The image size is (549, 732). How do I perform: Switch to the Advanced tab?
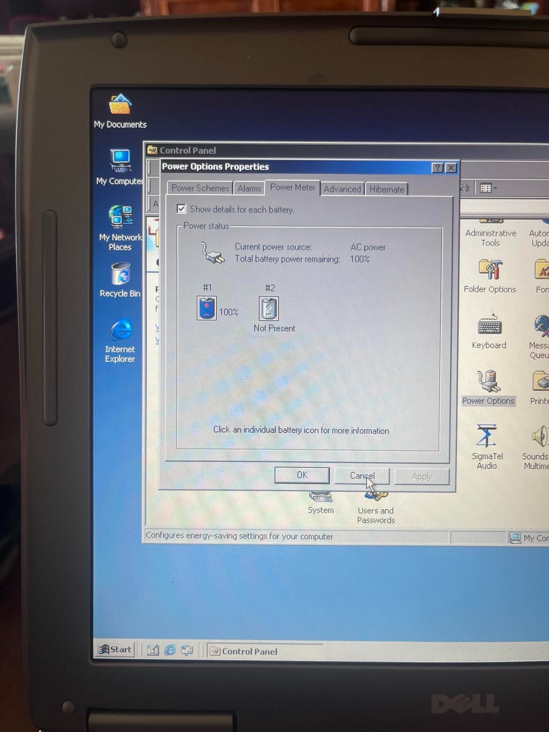[342, 189]
